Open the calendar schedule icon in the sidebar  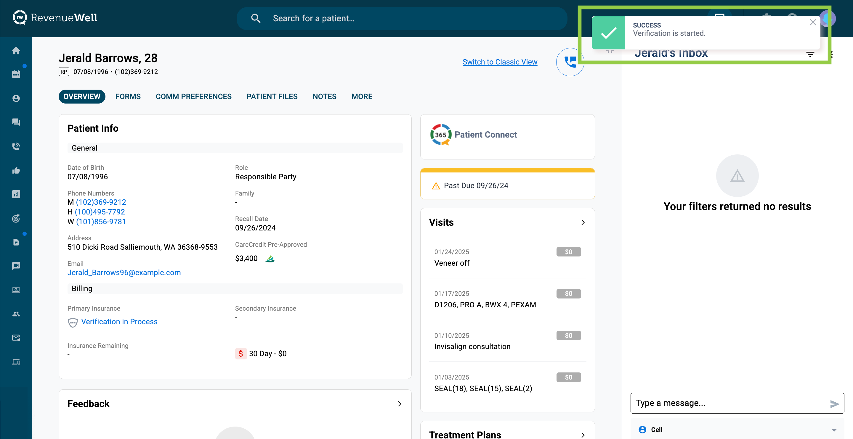16,75
